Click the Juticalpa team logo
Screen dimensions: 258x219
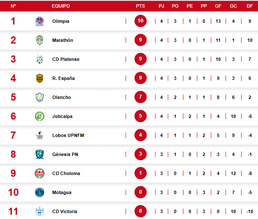pos(39,116)
